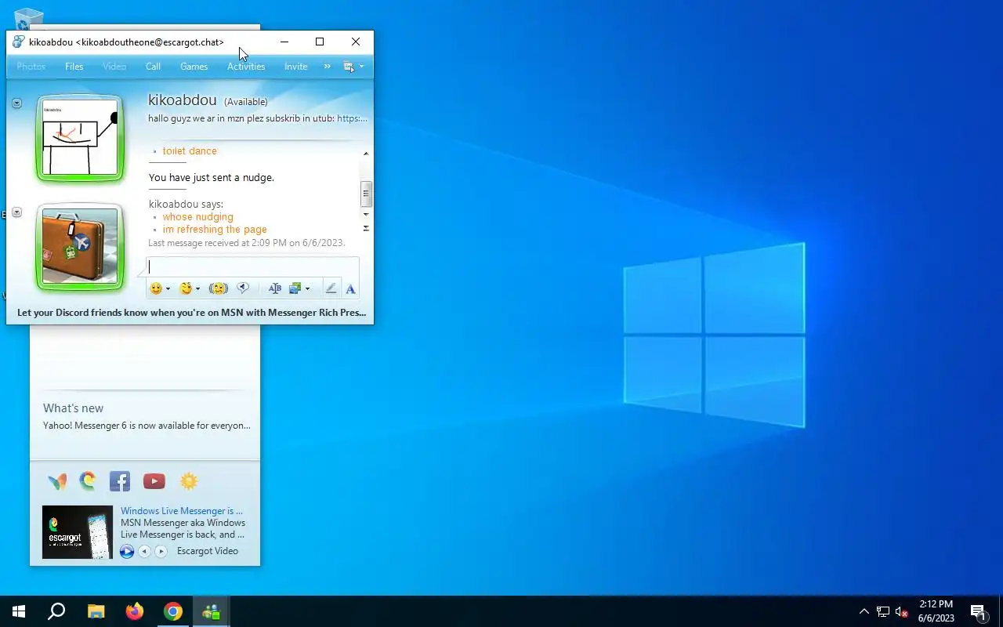Click the sun weather icon in main window

click(x=189, y=481)
